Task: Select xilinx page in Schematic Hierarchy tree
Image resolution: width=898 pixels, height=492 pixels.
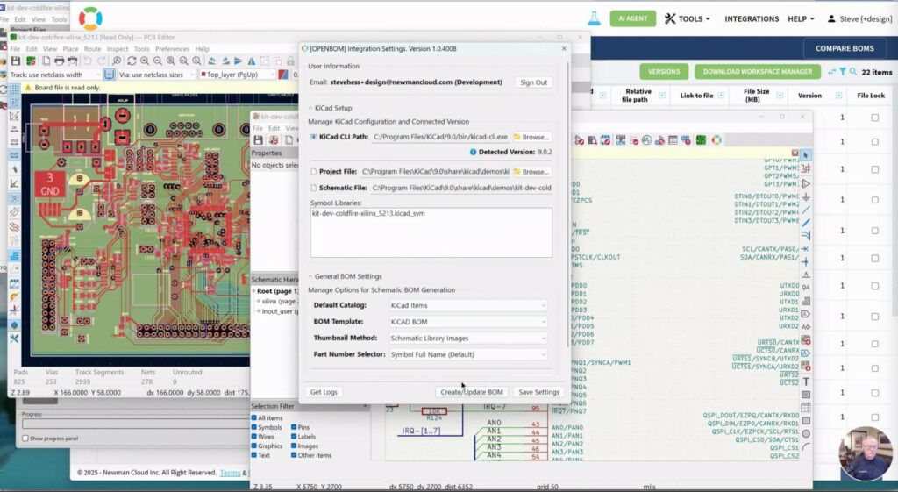Action: click(x=278, y=302)
